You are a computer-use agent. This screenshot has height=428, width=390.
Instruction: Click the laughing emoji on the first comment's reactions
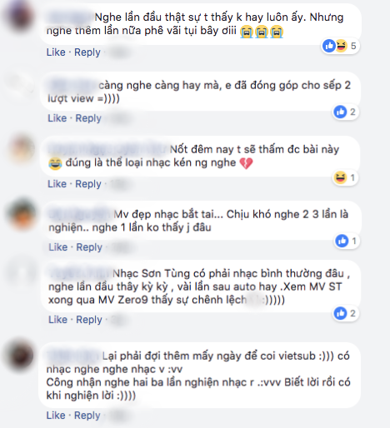[342, 46]
